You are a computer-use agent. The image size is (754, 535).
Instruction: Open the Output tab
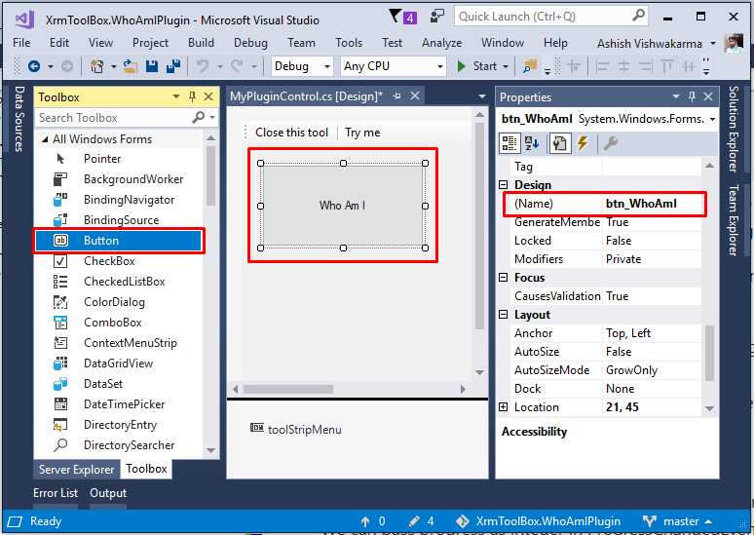coord(108,493)
